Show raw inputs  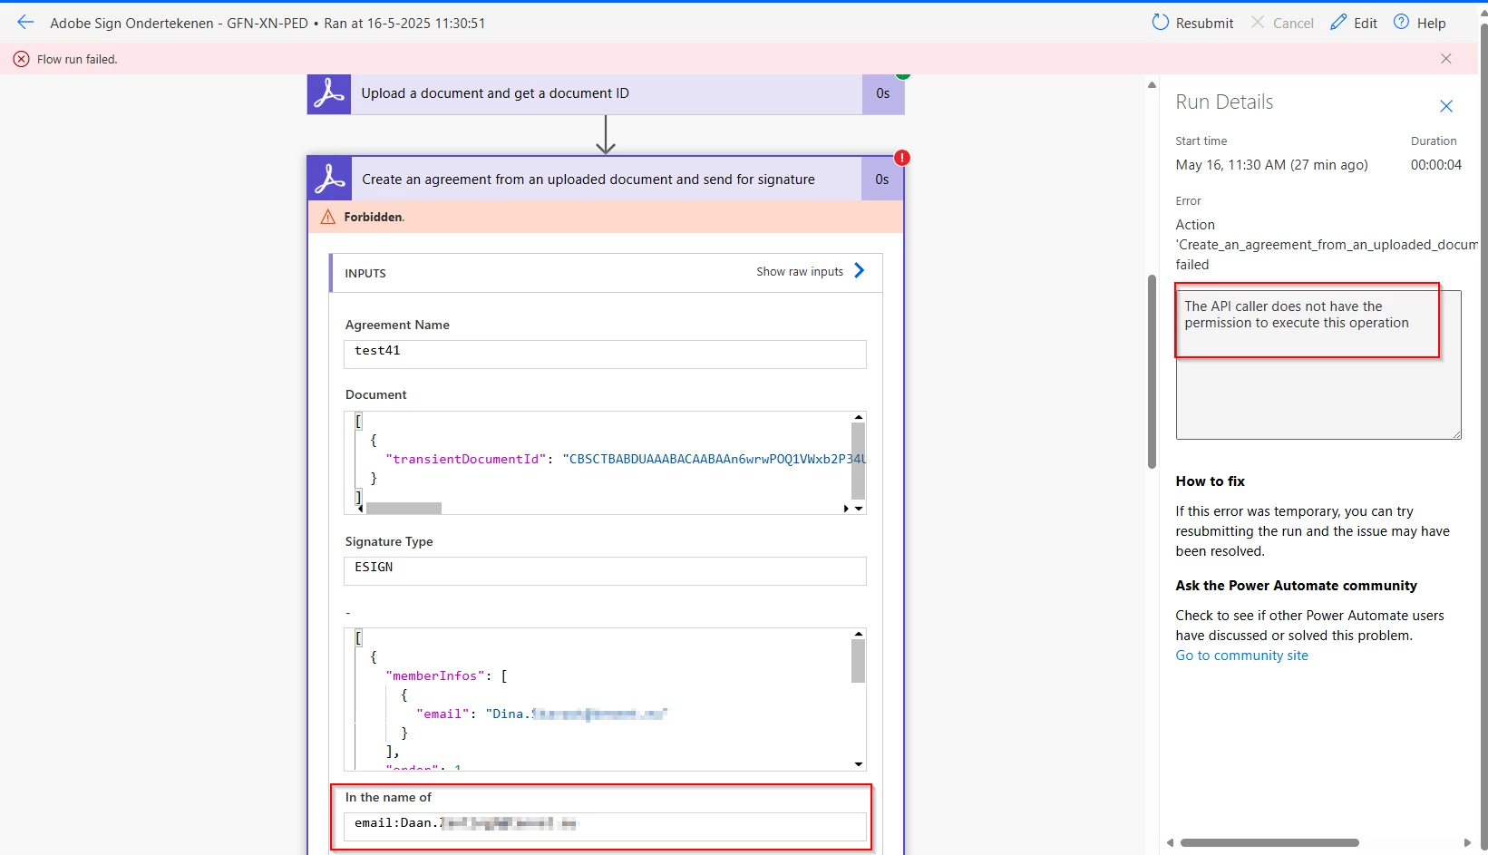coord(800,271)
